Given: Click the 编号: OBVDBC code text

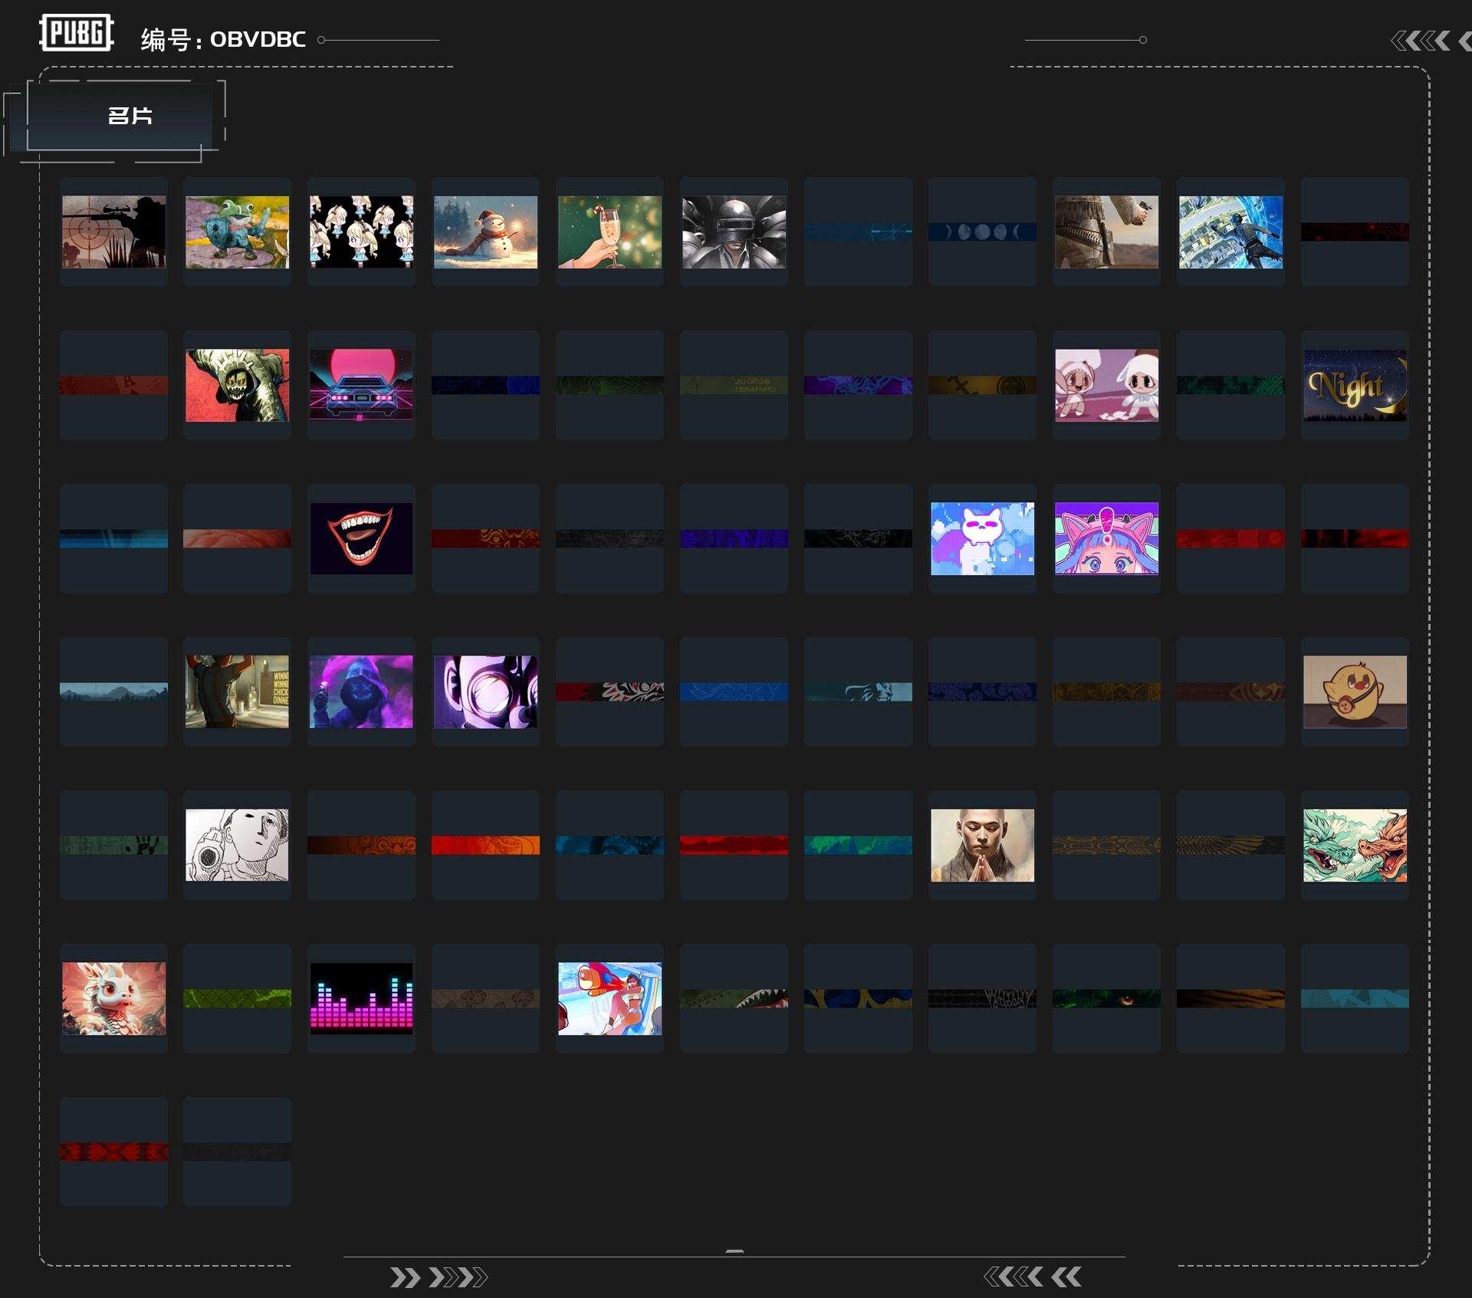Looking at the screenshot, I should (223, 40).
